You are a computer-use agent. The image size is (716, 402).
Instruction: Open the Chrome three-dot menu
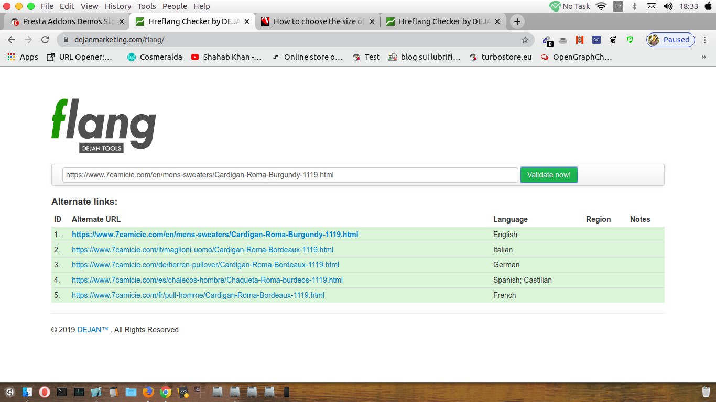pyautogui.click(x=705, y=40)
